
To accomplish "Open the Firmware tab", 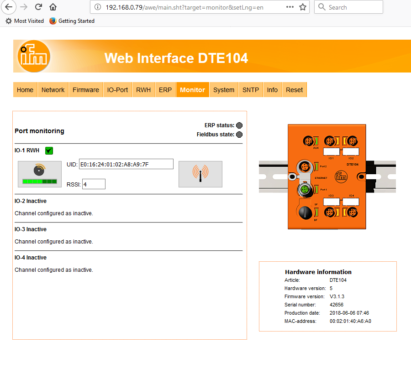I will click(x=86, y=90).
